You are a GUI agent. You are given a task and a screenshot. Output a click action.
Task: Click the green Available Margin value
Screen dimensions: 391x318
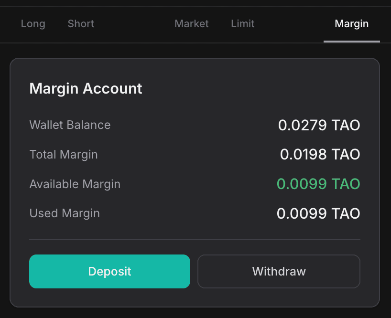click(318, 184)
